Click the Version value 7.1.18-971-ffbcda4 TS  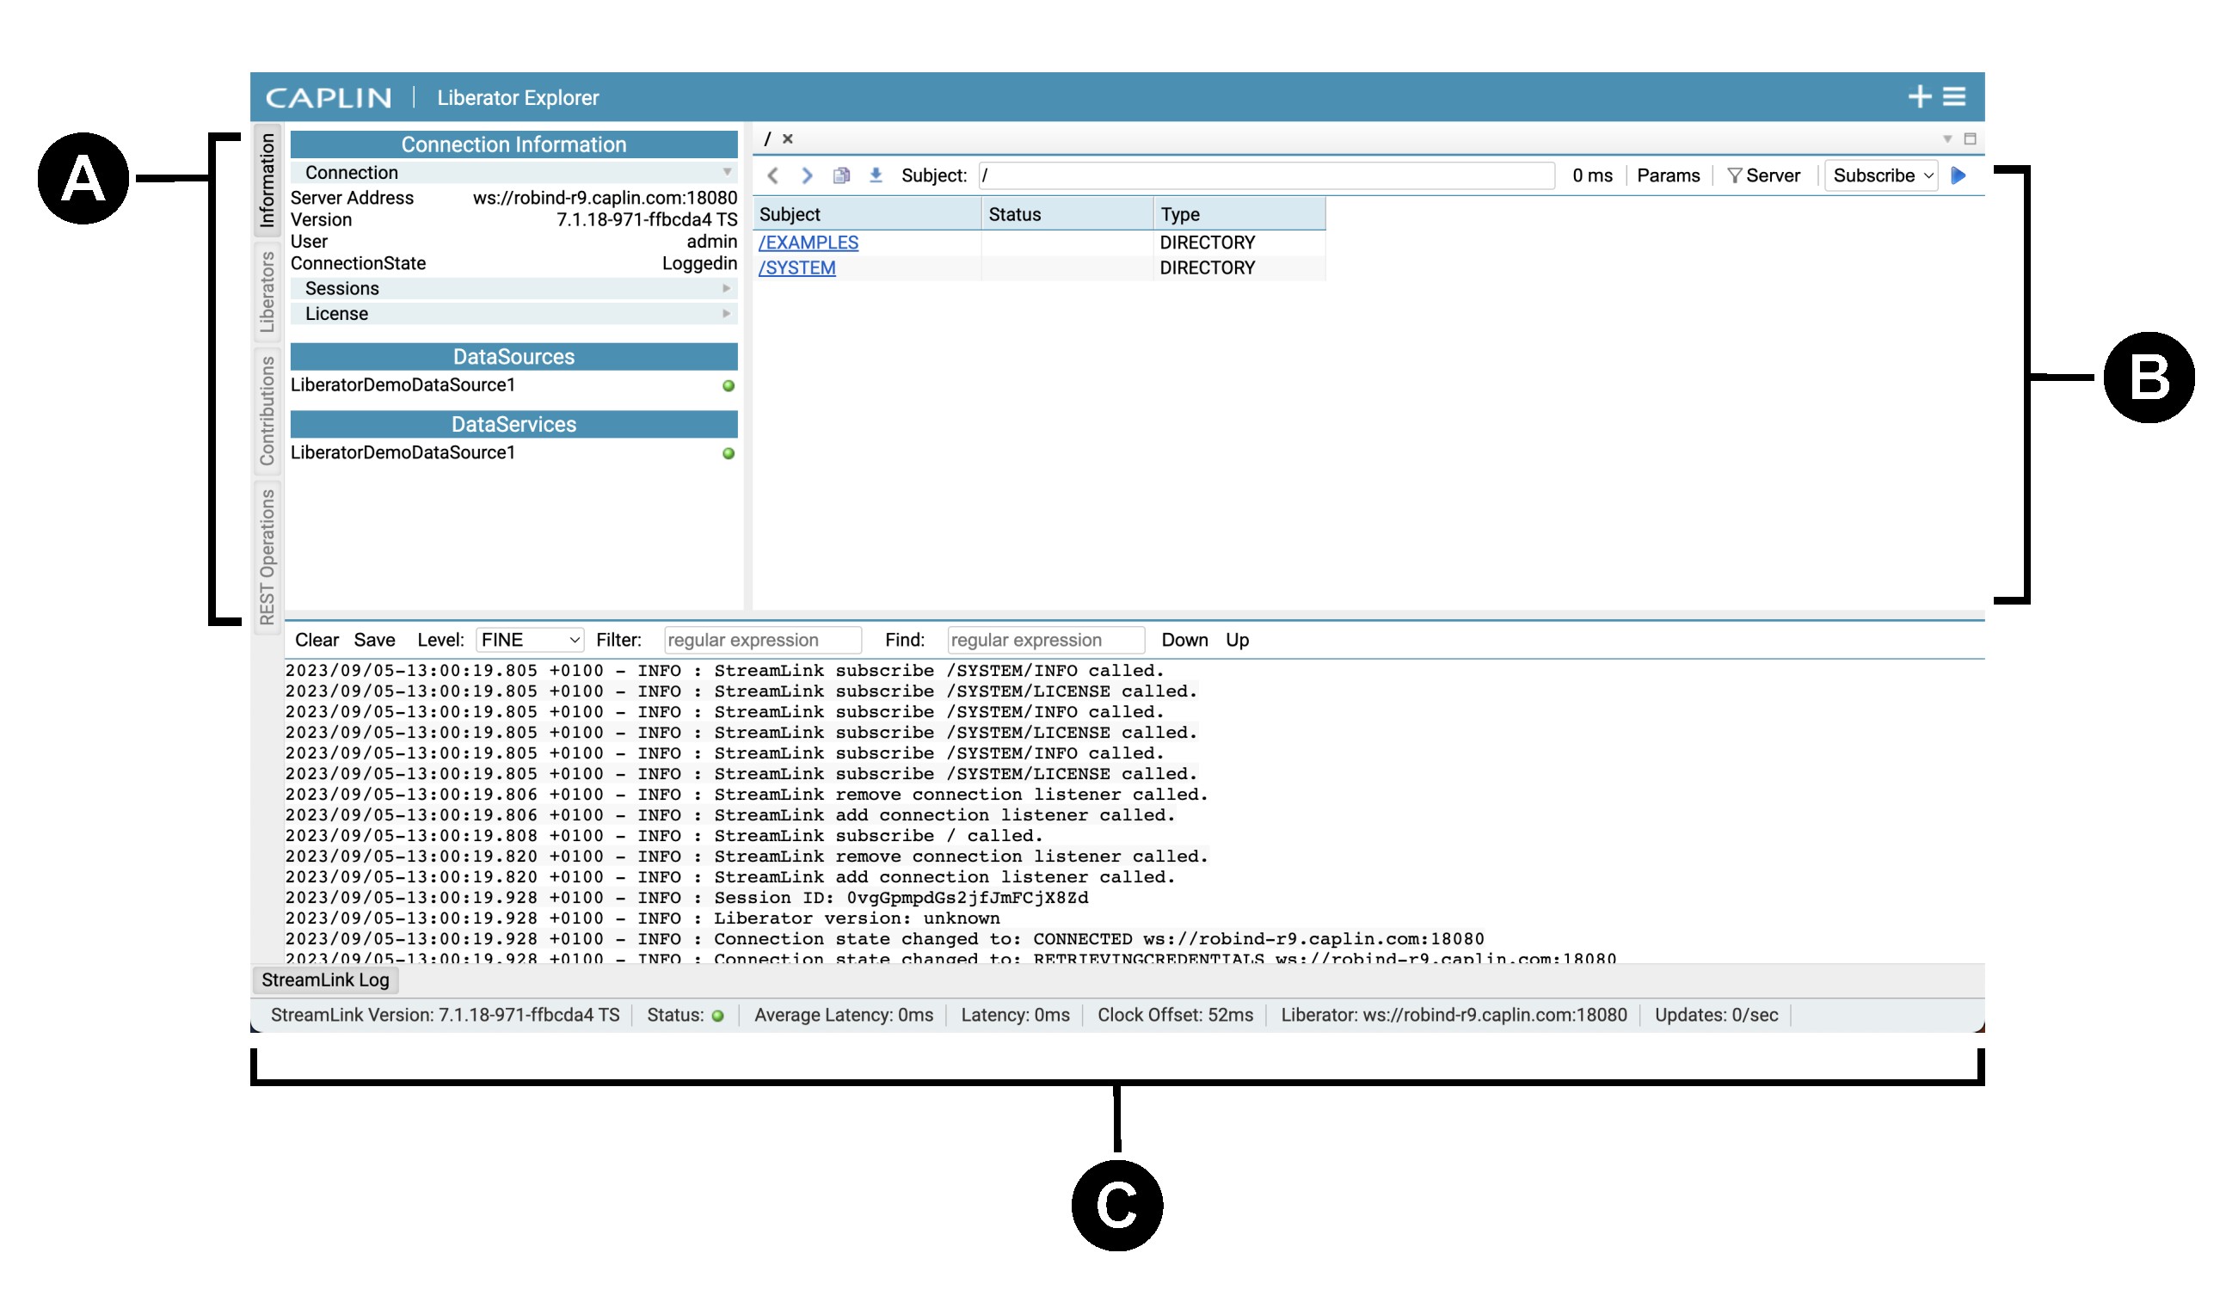tap(647, 219)
